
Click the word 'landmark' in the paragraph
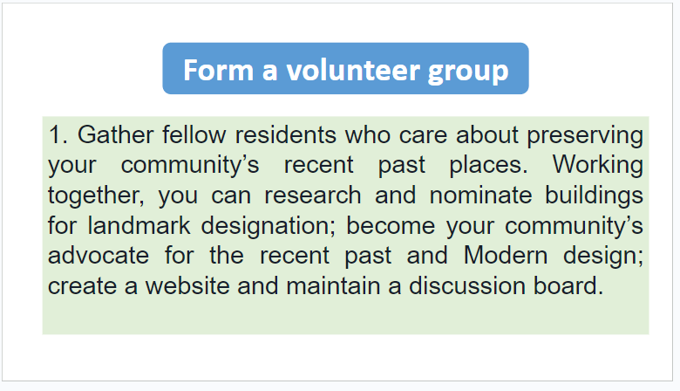point(139,225)
